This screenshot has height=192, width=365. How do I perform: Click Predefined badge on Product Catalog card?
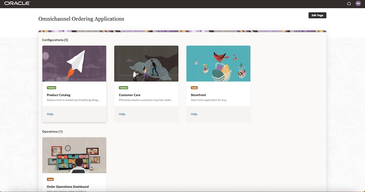(x=51, y=88)
